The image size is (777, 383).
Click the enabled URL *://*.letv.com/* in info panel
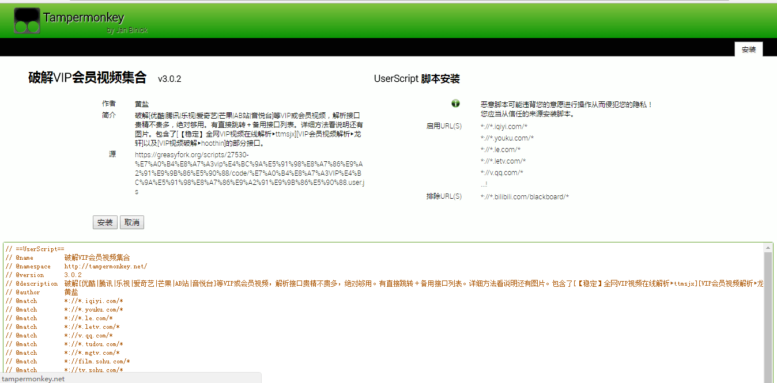tap(503, 161)
